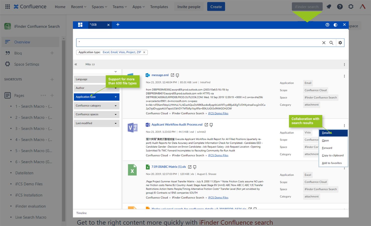This screenshot has height=226, width=371.
Task: Close the * (13) search tab
Action: pyautogui.click(x=108, y=25)
